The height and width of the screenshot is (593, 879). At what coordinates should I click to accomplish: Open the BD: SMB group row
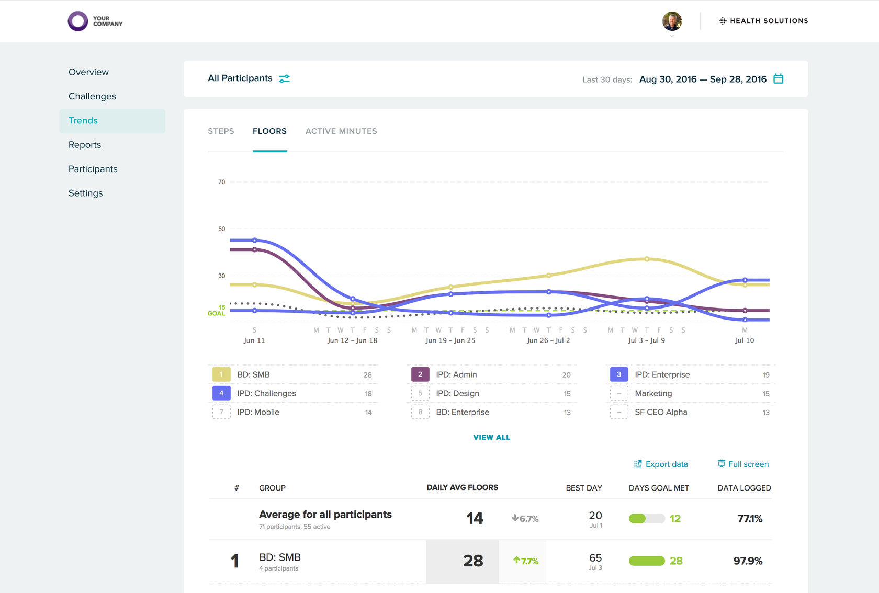(490, 562)
